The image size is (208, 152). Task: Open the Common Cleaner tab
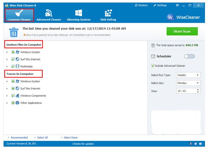19,15
